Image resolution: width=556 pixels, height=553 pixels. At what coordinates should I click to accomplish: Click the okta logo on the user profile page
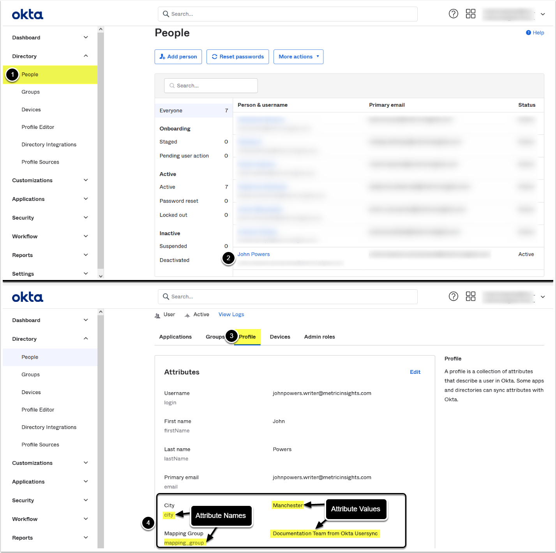(28, 298)
